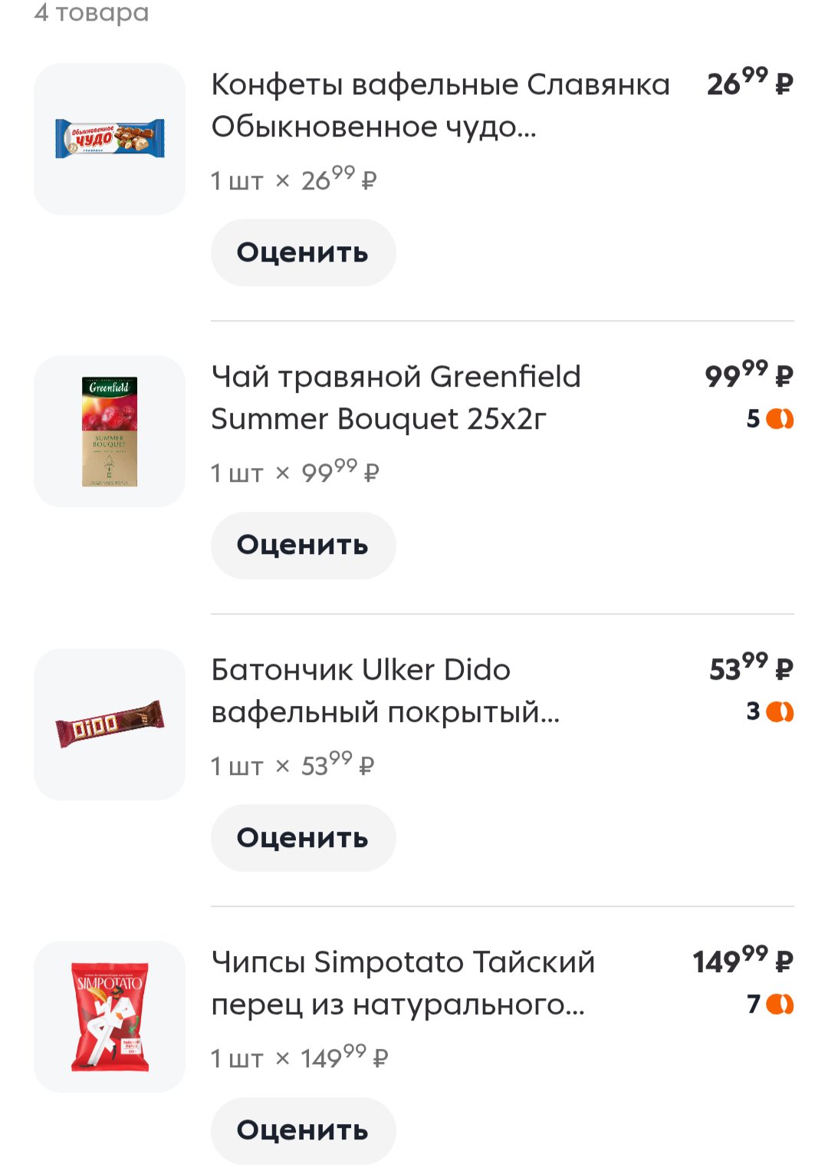This screenshot has width=828, height=1174.
Task: Open Батончик Ulker Dido product title
Action: (386, 691)
